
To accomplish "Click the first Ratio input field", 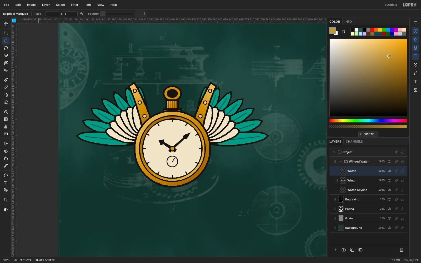I will tap(53, 14).
